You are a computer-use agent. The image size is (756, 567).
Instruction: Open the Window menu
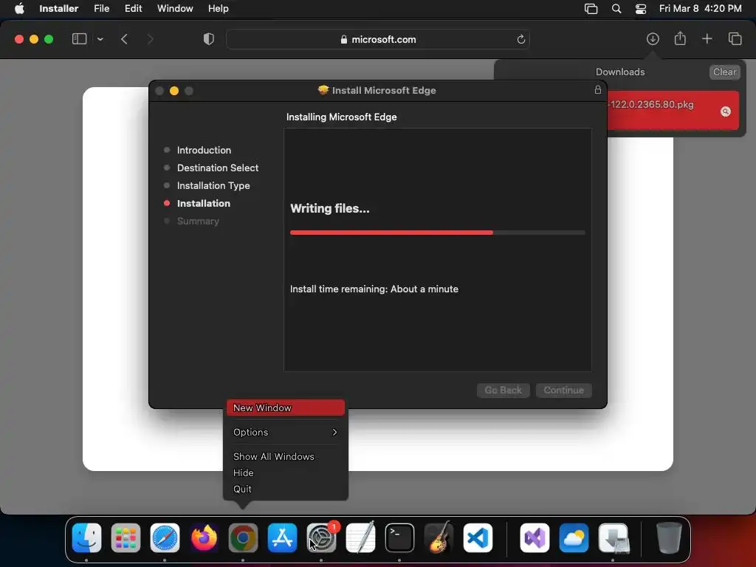click(175, 9)
